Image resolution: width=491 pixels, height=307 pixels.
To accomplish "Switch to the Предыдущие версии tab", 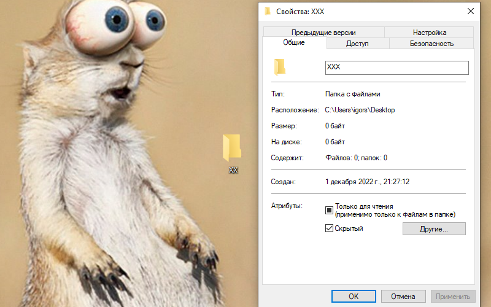I will 323,33.
